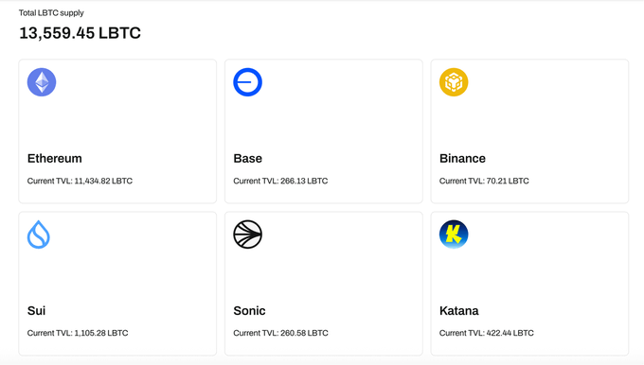Click Ethereum Current TVL 11,434.82 LBTC text
The height and width of the screenshot is (365, 644).
(x=80, y=181)
